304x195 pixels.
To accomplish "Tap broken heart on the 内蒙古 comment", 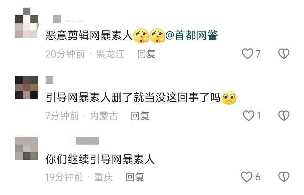I will click(284, 116).
